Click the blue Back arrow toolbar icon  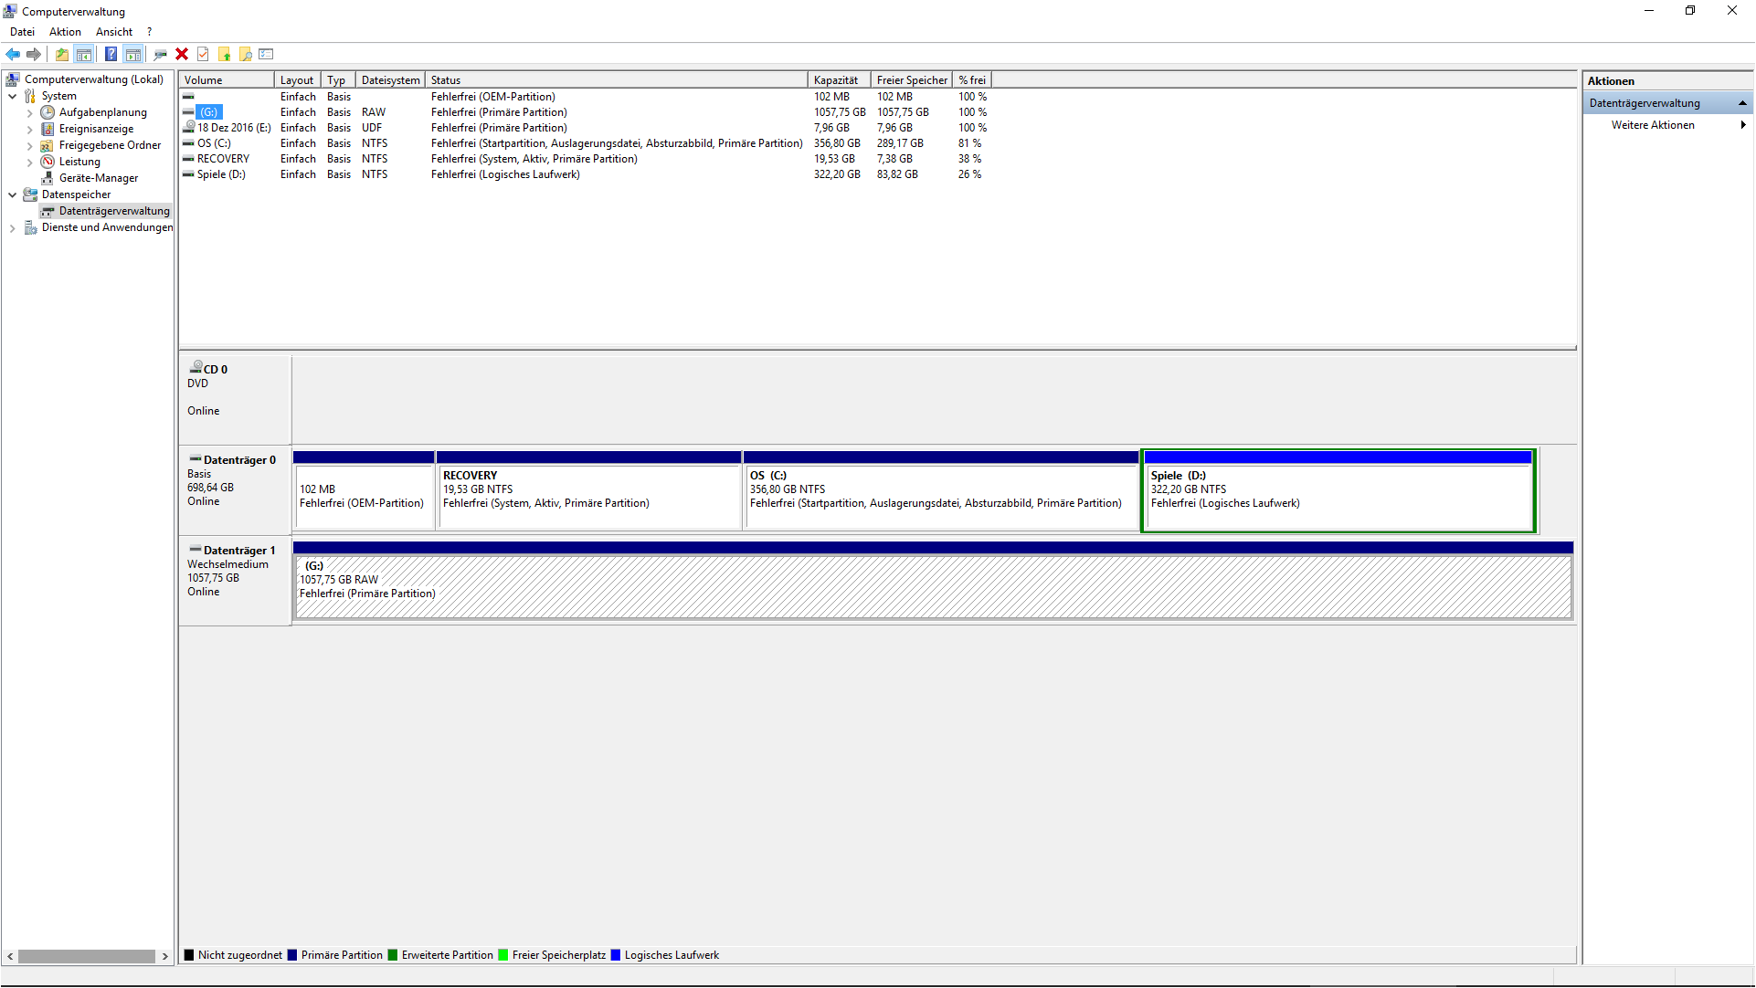13,55
